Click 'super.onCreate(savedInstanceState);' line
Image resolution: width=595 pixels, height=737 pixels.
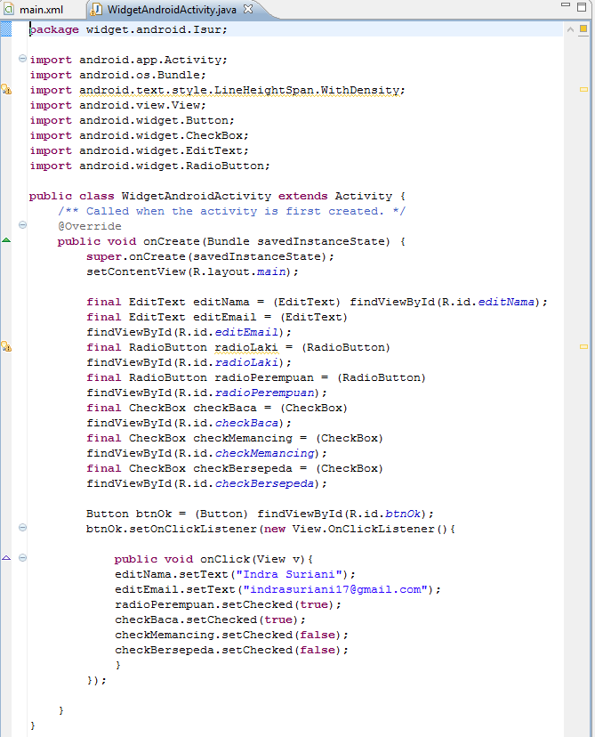click(x=210, y=256)
